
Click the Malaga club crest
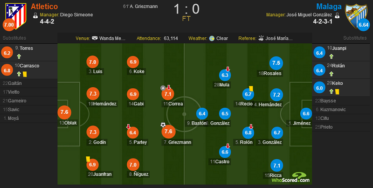[356, 15]
